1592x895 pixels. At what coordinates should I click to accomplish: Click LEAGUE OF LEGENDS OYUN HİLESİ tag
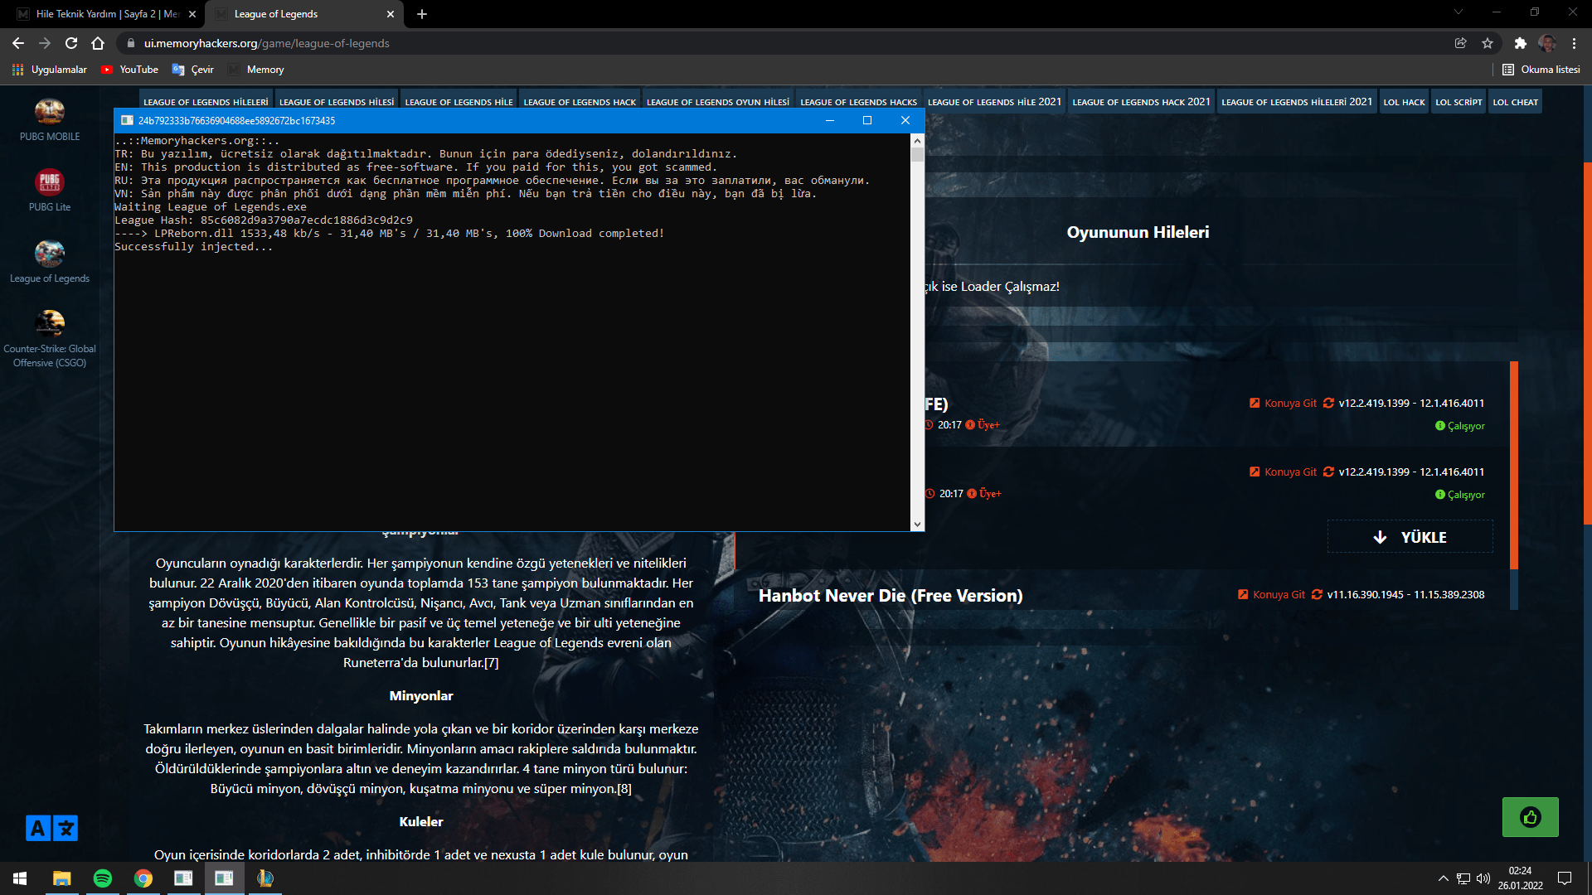click(718, 102)
